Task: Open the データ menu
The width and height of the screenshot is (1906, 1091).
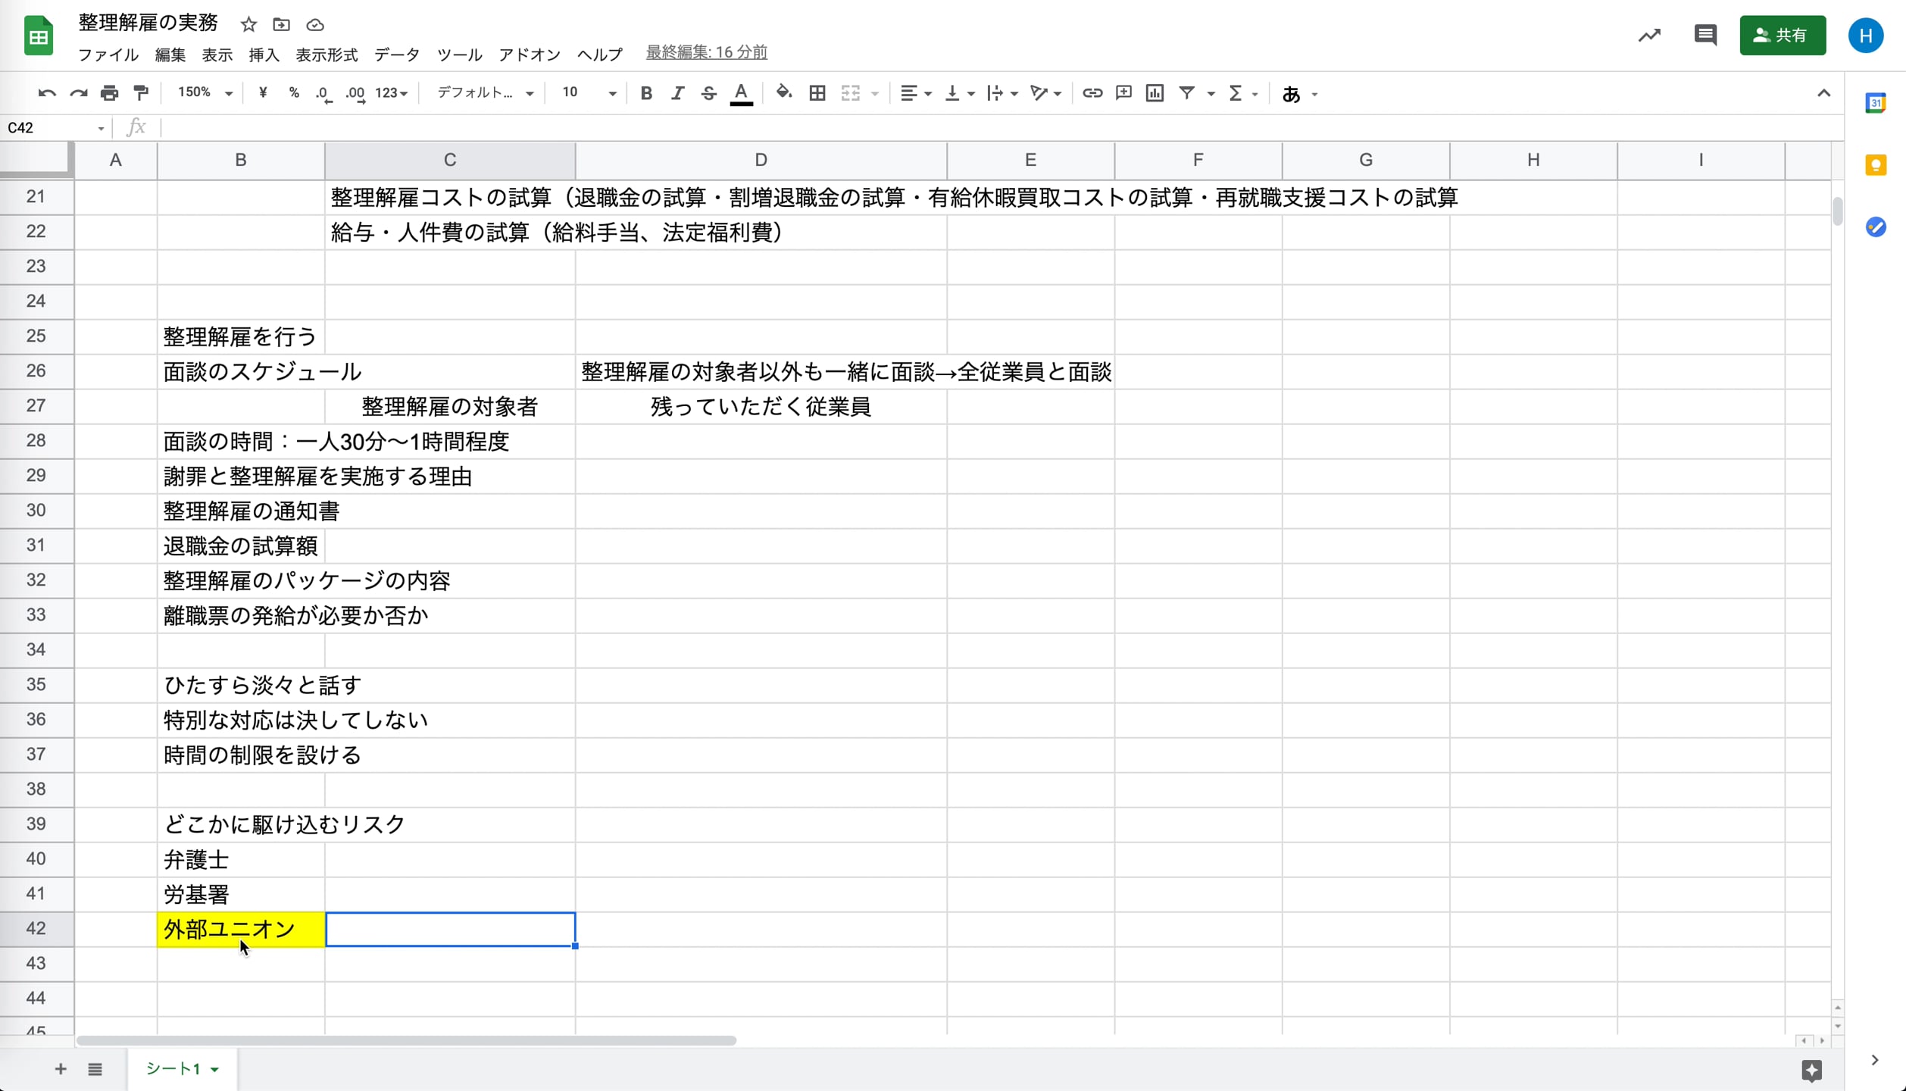Action: pyautogui.click(x=396, y=55)
